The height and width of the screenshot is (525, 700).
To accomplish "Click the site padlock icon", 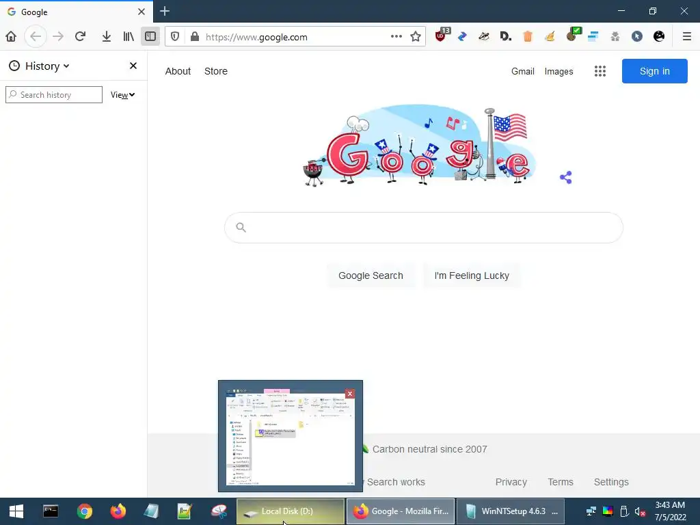I will pos(195,37).
